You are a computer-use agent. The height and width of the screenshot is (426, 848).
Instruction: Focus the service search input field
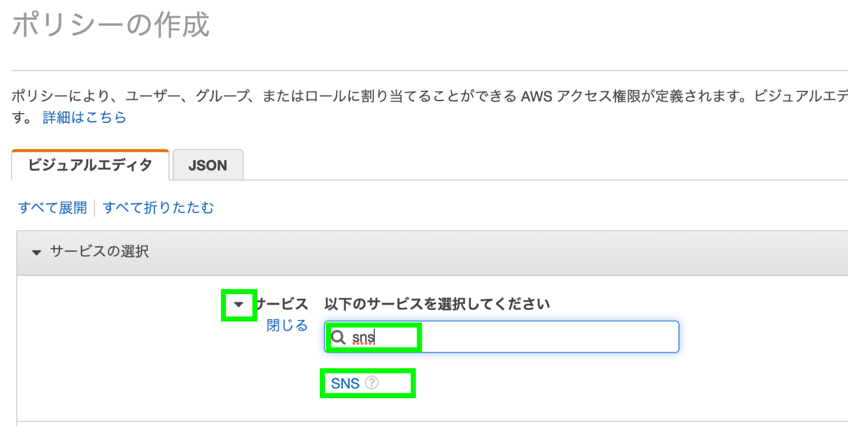click(502, 336)
